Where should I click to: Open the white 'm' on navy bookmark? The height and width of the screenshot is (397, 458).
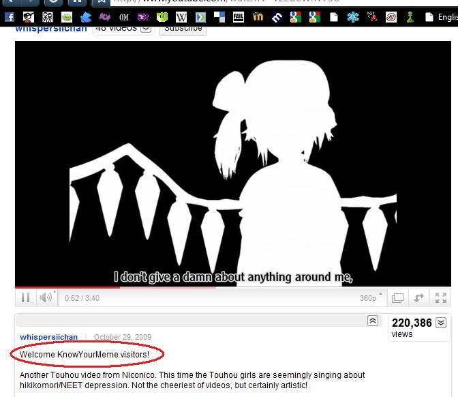[277, 17]
